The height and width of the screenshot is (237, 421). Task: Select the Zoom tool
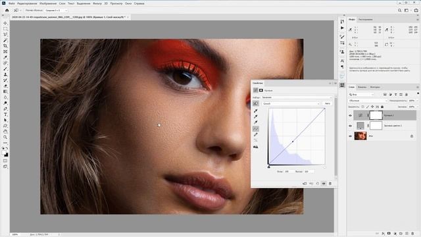[x=5, y=138]
